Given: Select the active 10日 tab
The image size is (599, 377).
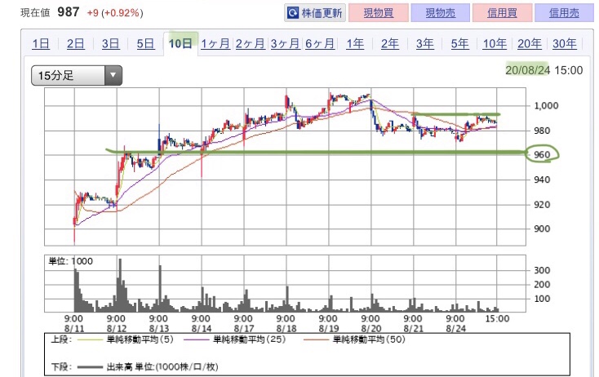Looking at the screenshot, I should click(180, 43).
